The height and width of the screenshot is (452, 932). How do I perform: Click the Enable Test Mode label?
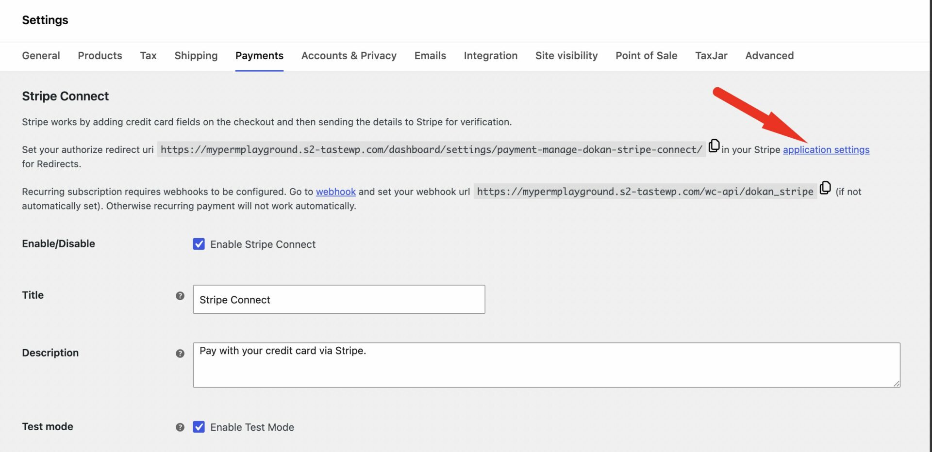252,427
